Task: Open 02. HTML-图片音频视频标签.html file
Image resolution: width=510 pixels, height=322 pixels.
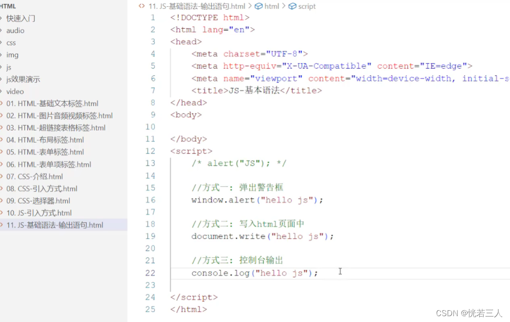Action: [59, 116]
